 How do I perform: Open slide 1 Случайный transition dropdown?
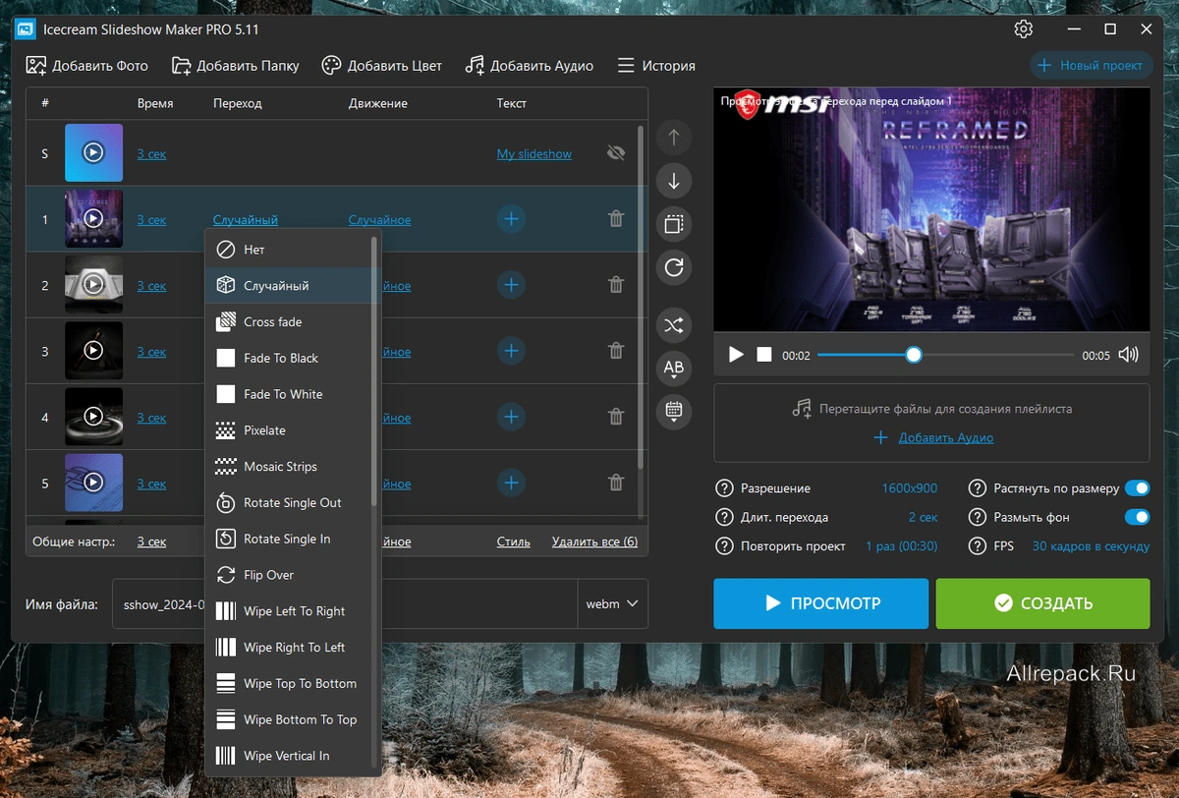(x=246, y=220)
